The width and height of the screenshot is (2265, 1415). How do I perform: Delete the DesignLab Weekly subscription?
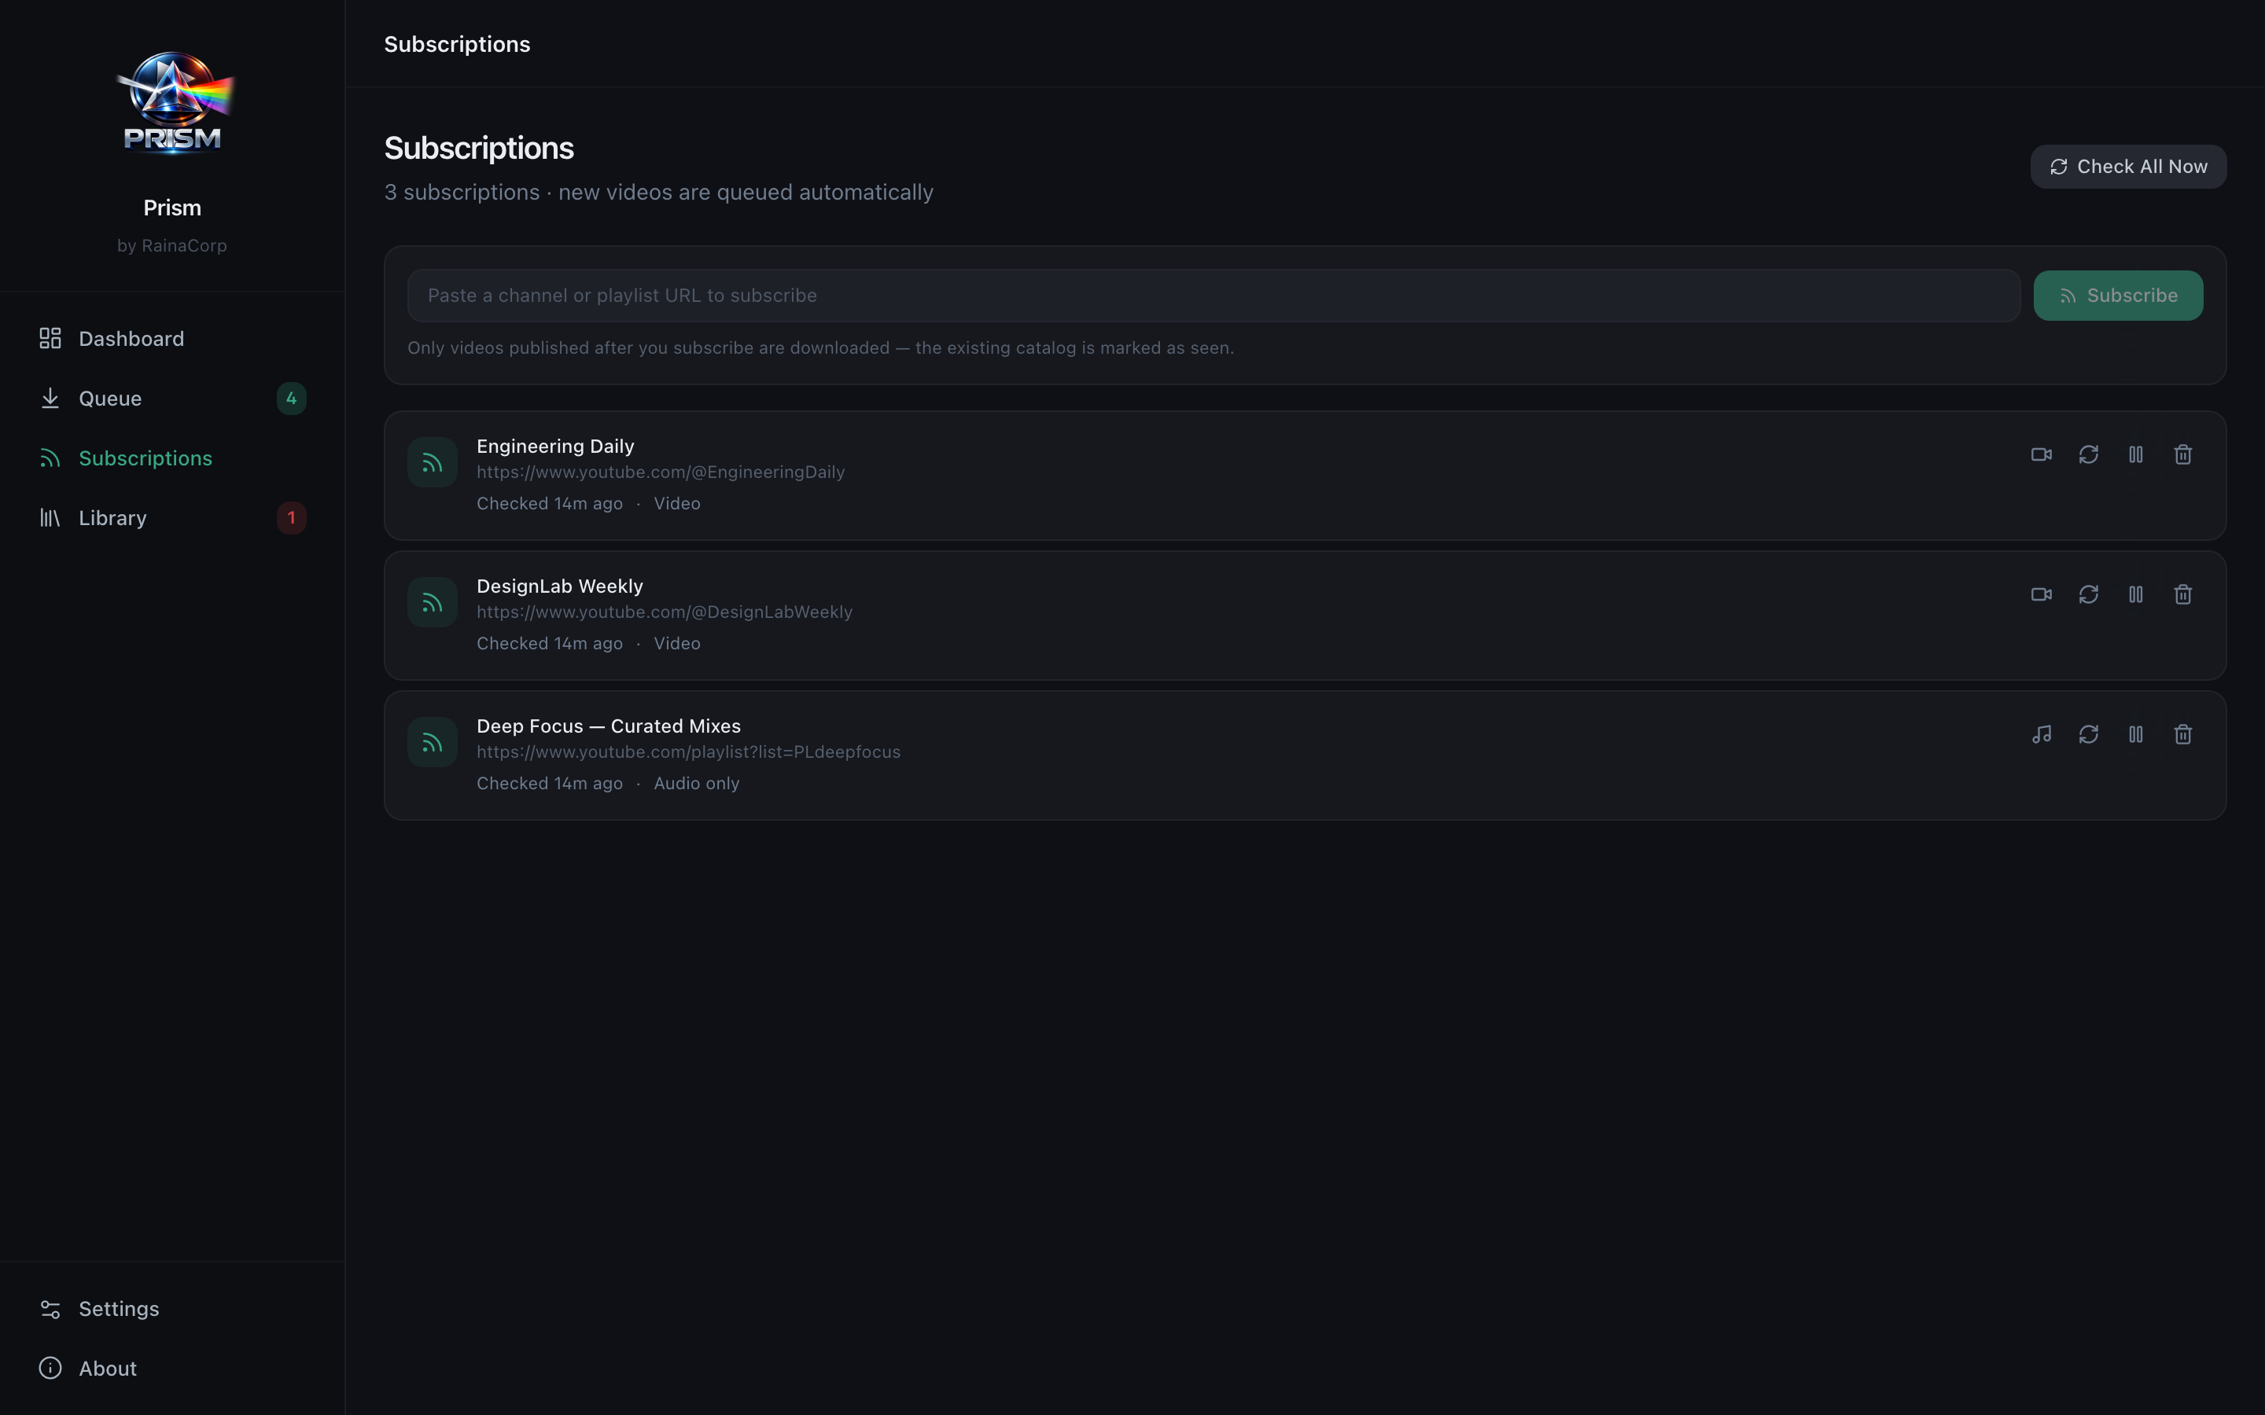(x=2182, y=594)
